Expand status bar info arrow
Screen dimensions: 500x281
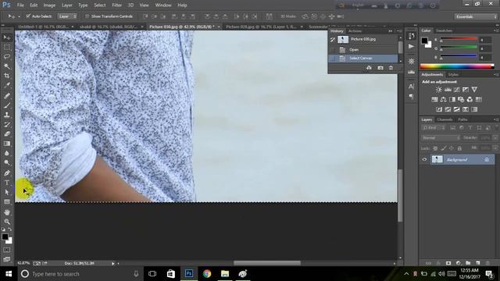pos(112,264)
